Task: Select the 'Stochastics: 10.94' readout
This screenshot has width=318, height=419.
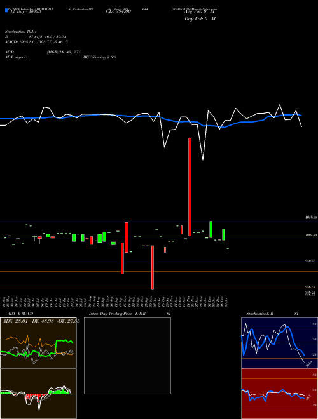Action: 21,32
